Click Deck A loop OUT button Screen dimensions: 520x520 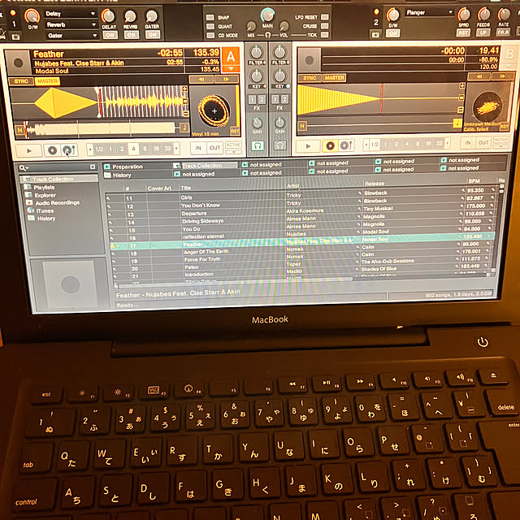[214, 148]
